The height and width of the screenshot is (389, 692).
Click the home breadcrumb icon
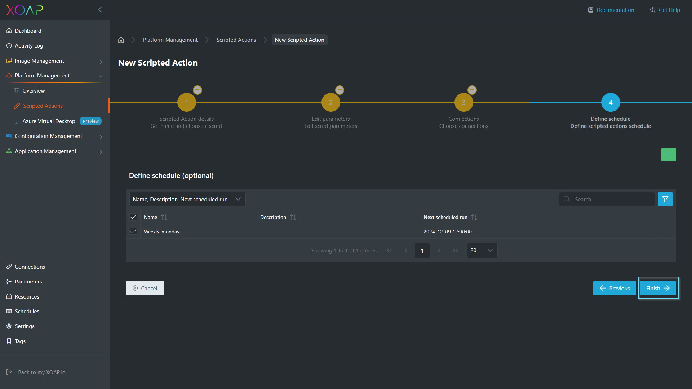pos(121,40)
